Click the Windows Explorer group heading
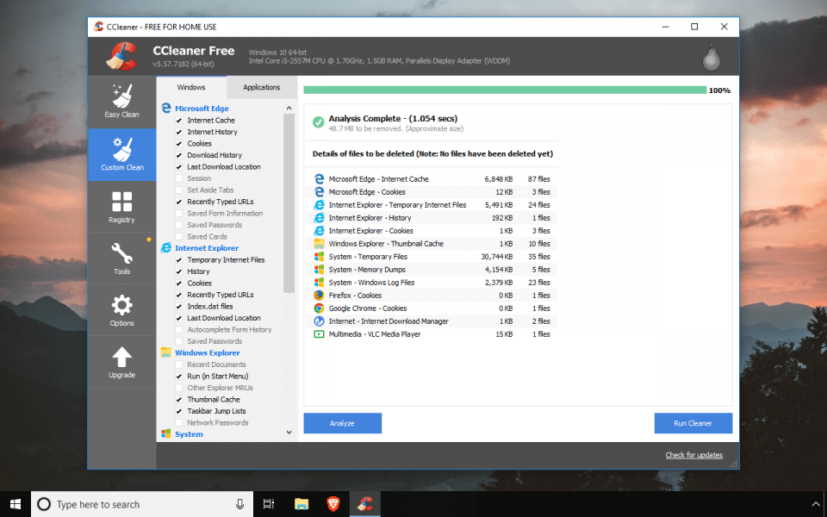Screen dimensions: 827x517 [x=208, y=352]
